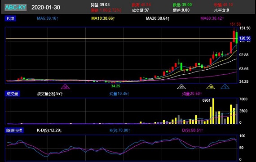
Task: Click the purple MA60 triangle marker
Action: tap(65, 86)
